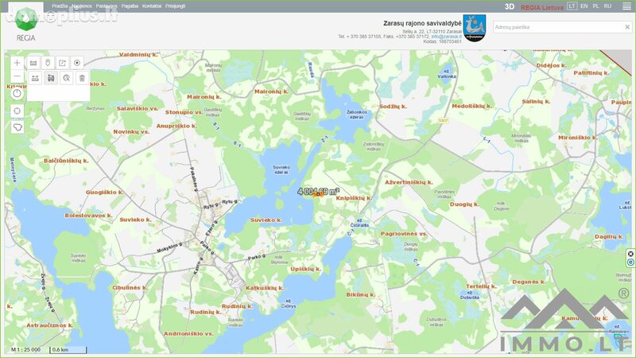Switch language to EN
This screenshot has height=358, width=636.
tap(584, 6)
